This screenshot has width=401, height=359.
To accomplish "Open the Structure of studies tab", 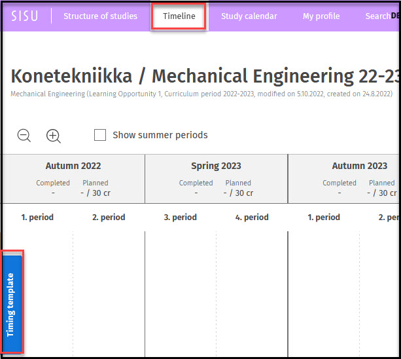I will 100,16.
